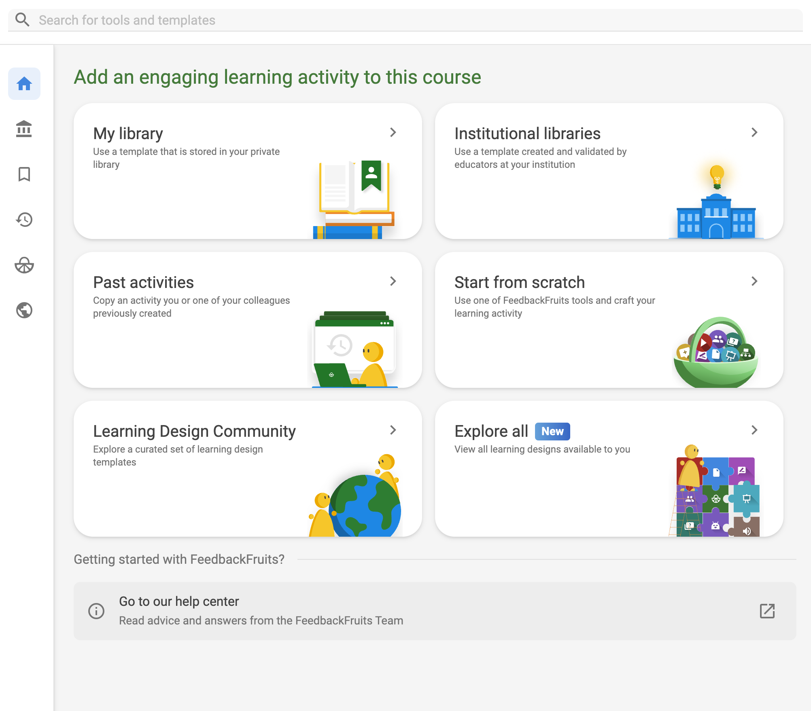This screenshot has width=811, height=711.
Task: Click Go to our help center
Action: [x=179, y=601]
